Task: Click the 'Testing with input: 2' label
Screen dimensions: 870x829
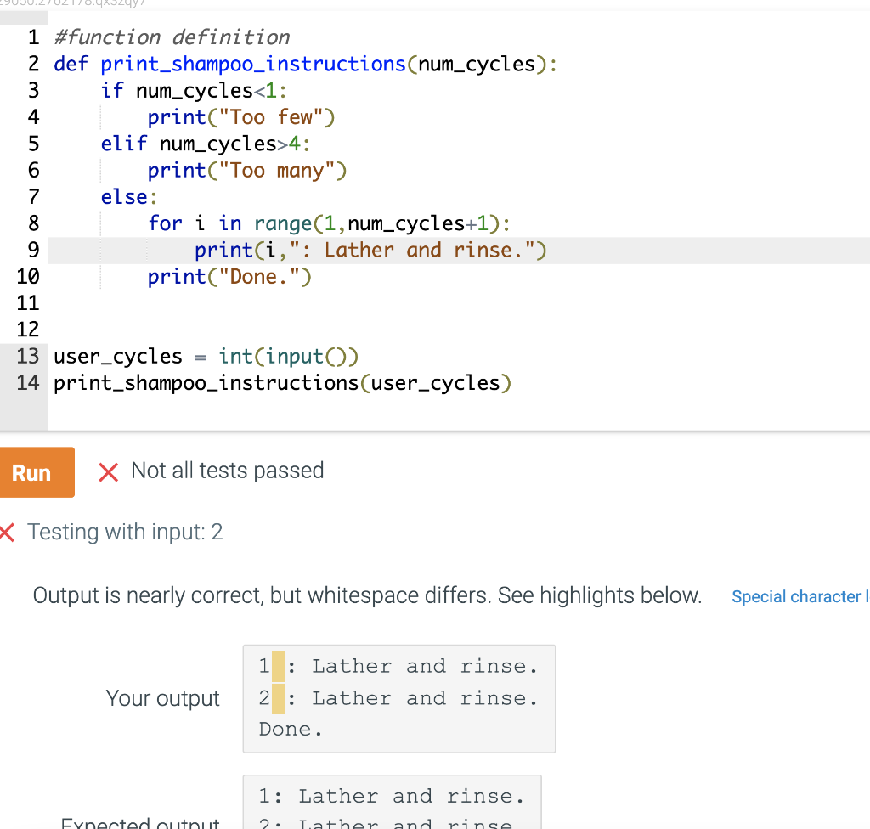Action: (x=126, y=532)
